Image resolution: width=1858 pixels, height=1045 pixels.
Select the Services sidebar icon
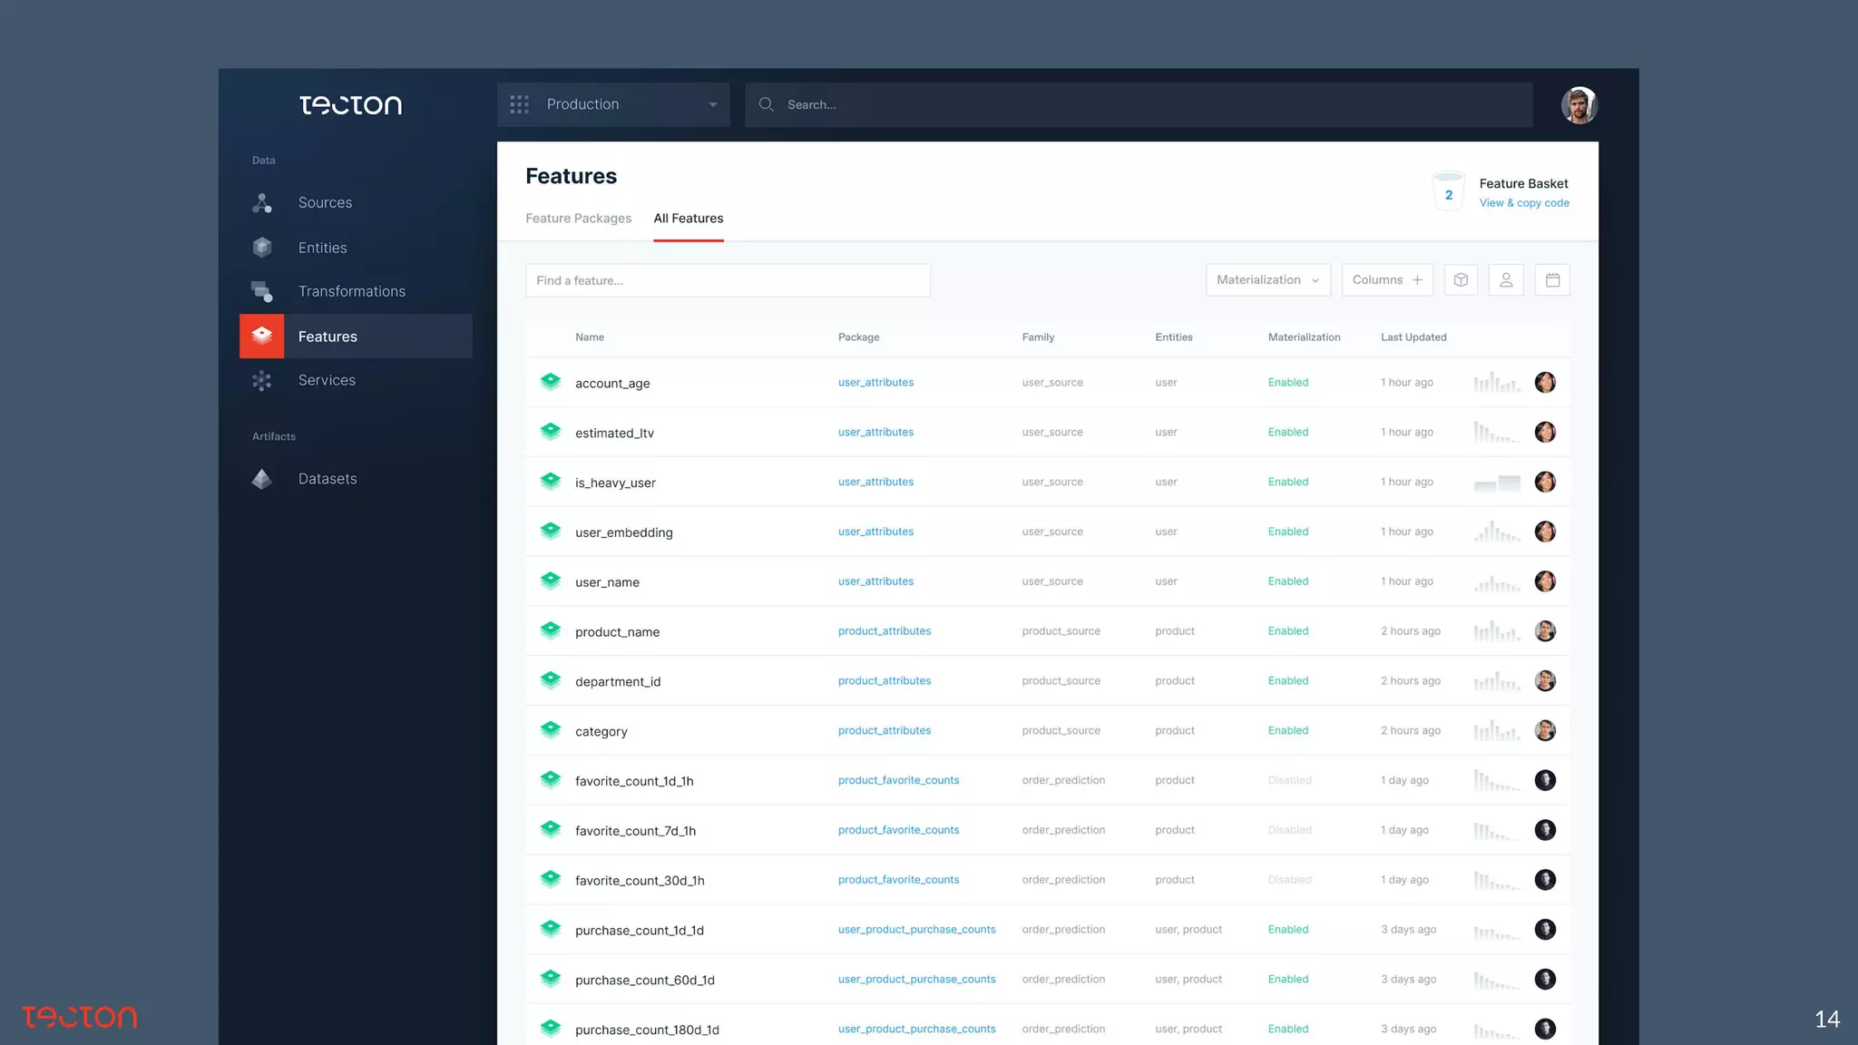coord(262,381)
